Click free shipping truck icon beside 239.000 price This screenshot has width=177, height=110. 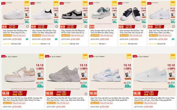(x=27, y=39)
